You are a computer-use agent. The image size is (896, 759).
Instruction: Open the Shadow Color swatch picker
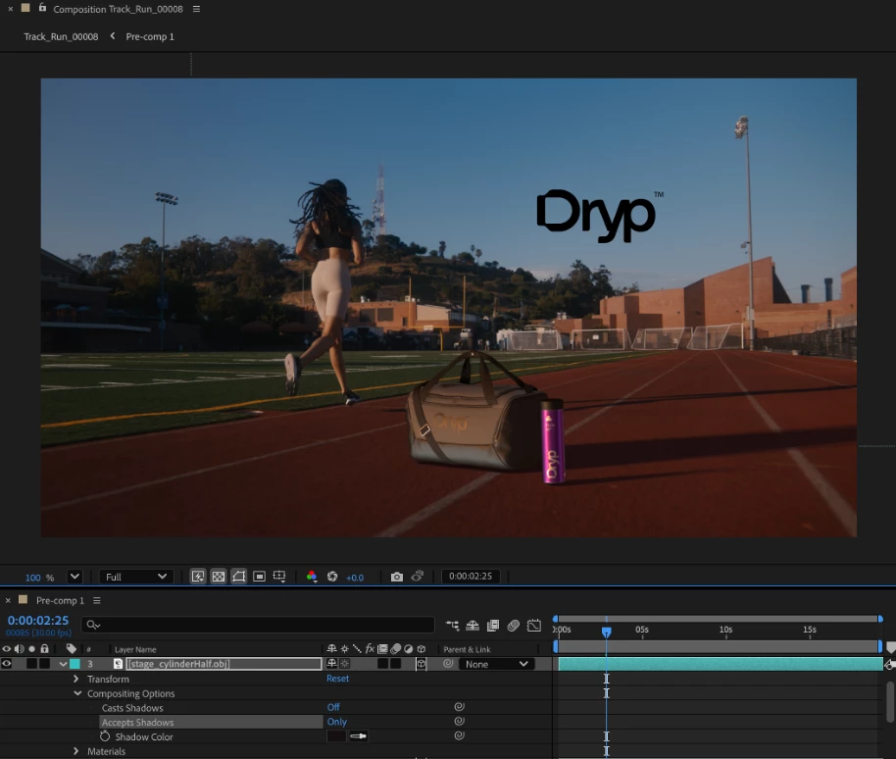336,736
